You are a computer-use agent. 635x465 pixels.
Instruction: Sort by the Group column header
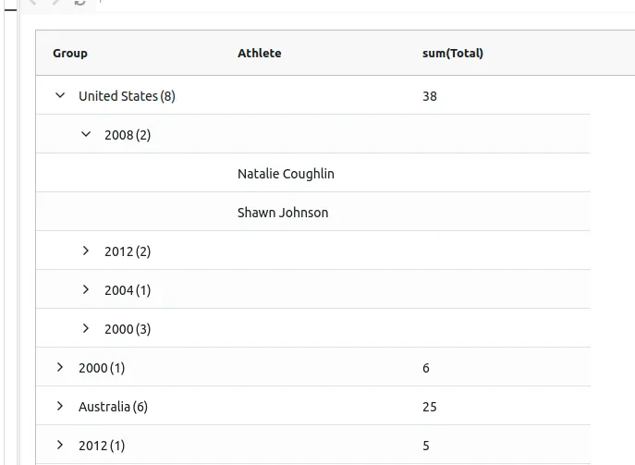[70, 53]
